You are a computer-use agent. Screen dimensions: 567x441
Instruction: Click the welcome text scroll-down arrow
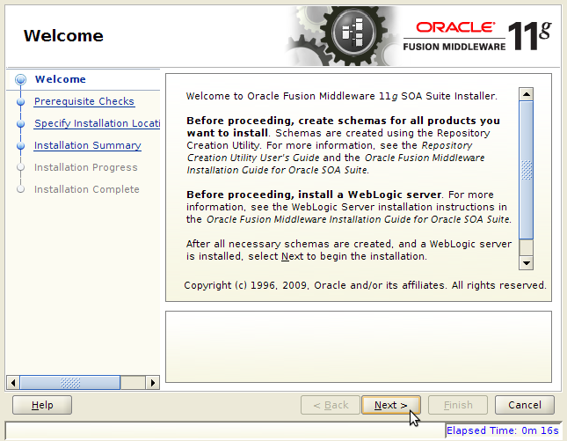(527, 263)
